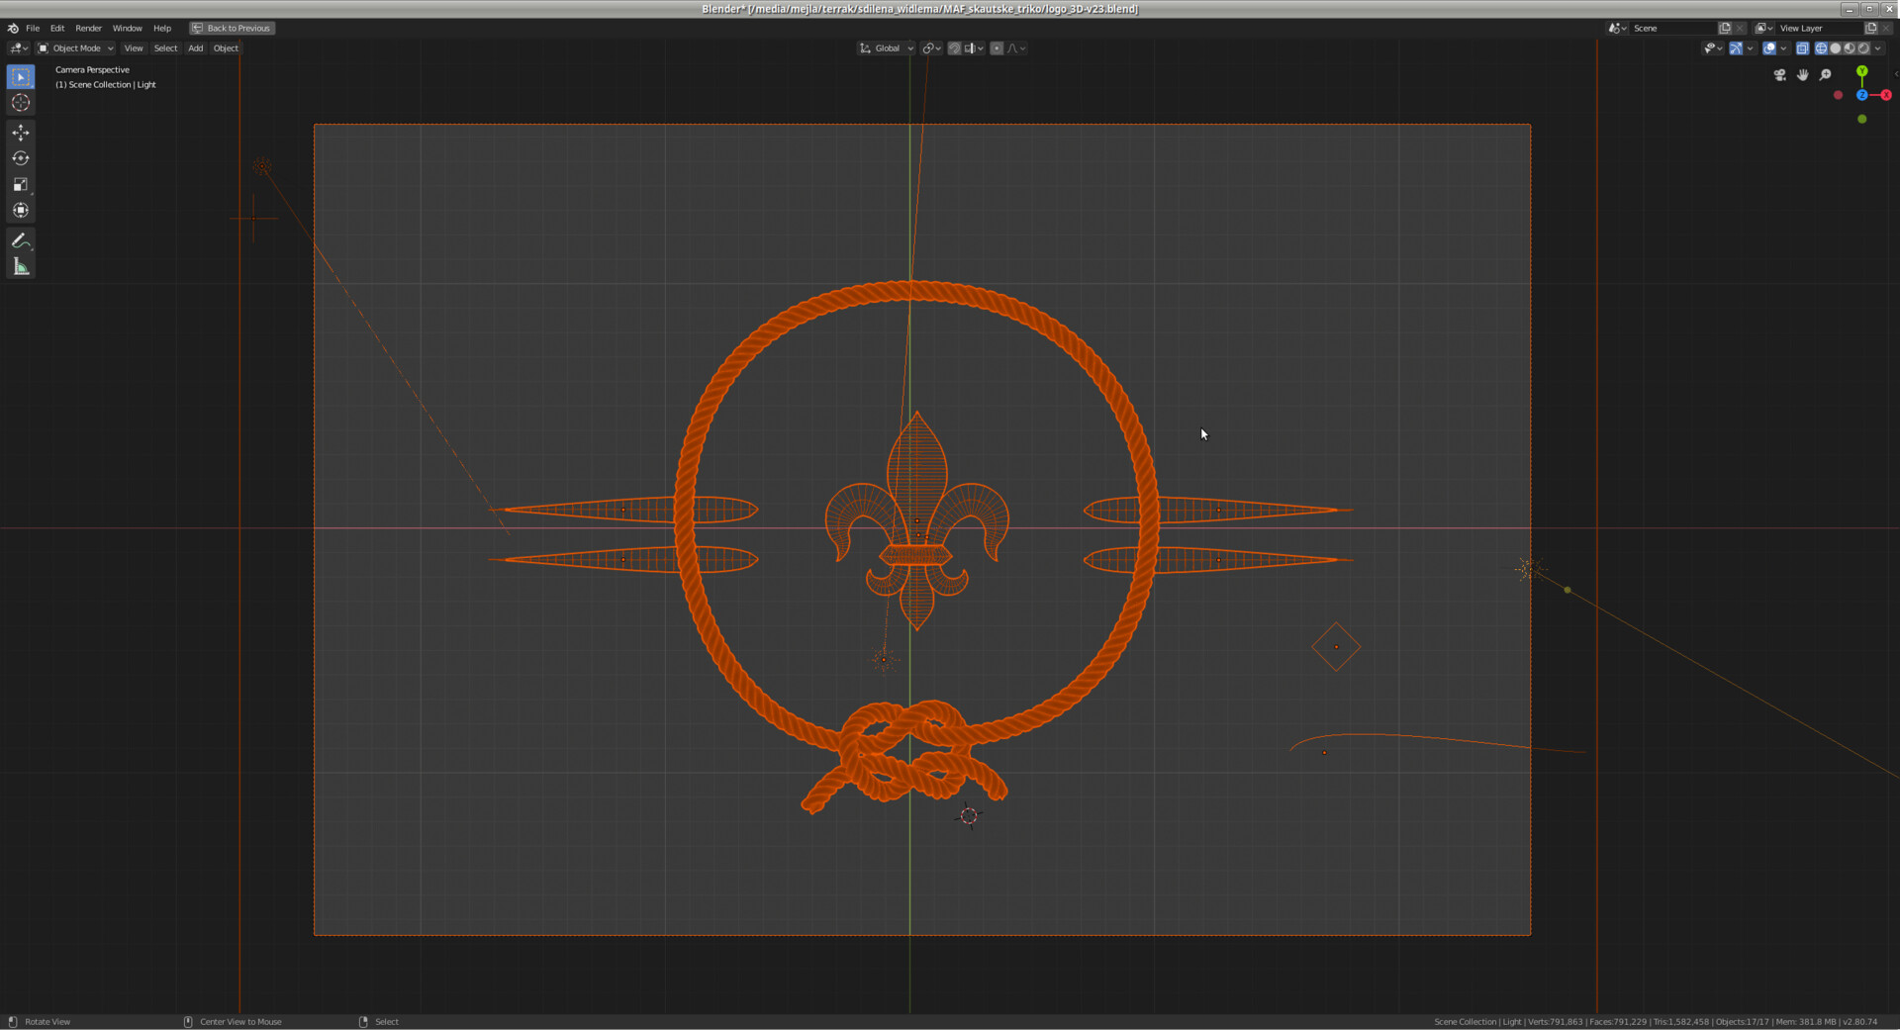
Task: Expand the viewport shading options dropdown
Action: [1878, 48]
